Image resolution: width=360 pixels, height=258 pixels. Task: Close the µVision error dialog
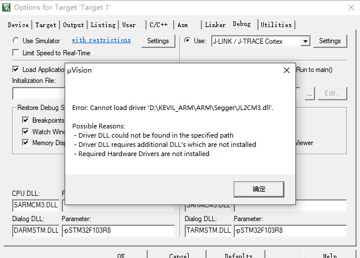pyautogui.click(x=286, y=70)
